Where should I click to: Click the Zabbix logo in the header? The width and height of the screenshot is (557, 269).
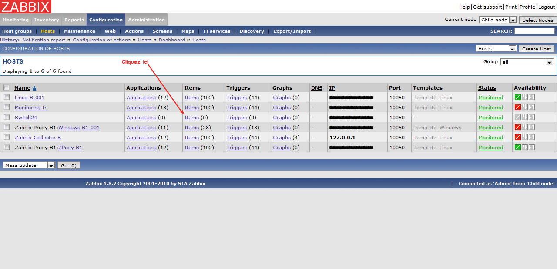click(26, 7)
